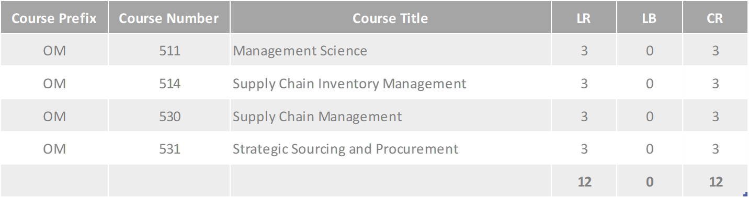The height and width of the screenshot is (198, 749).
Task: Click the OM prefix in the 511 row
Action: click(54, 51)
